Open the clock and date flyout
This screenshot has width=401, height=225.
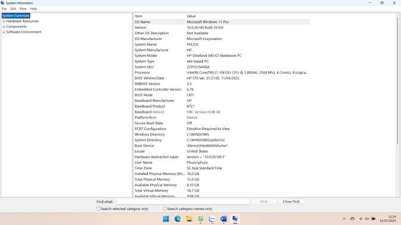(388, 218)
